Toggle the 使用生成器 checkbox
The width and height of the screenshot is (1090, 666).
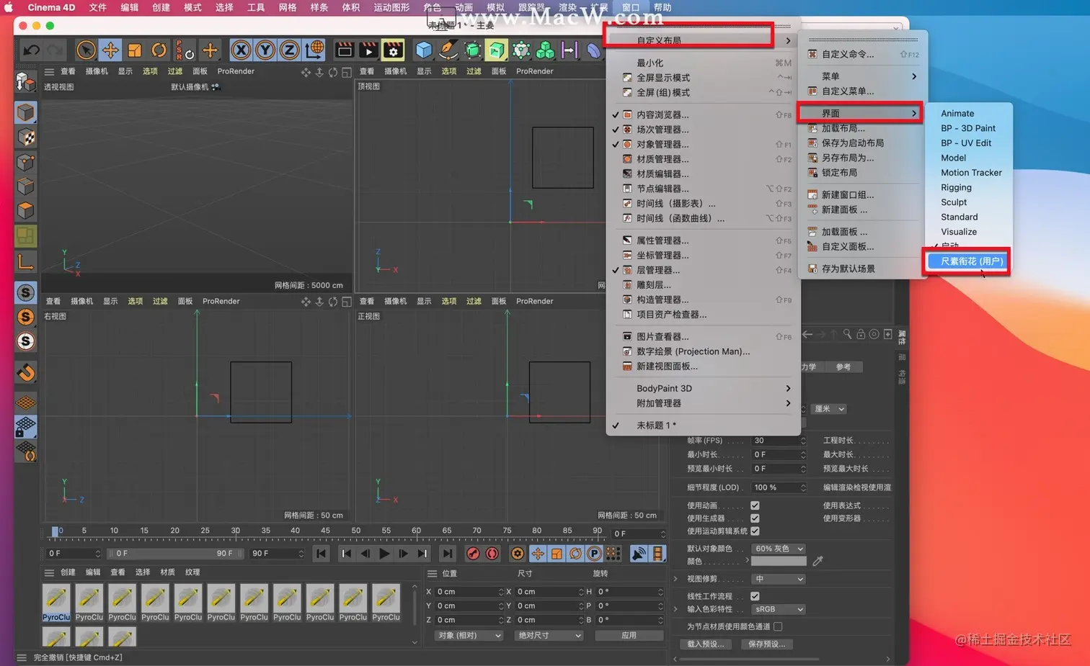[755, 518]
